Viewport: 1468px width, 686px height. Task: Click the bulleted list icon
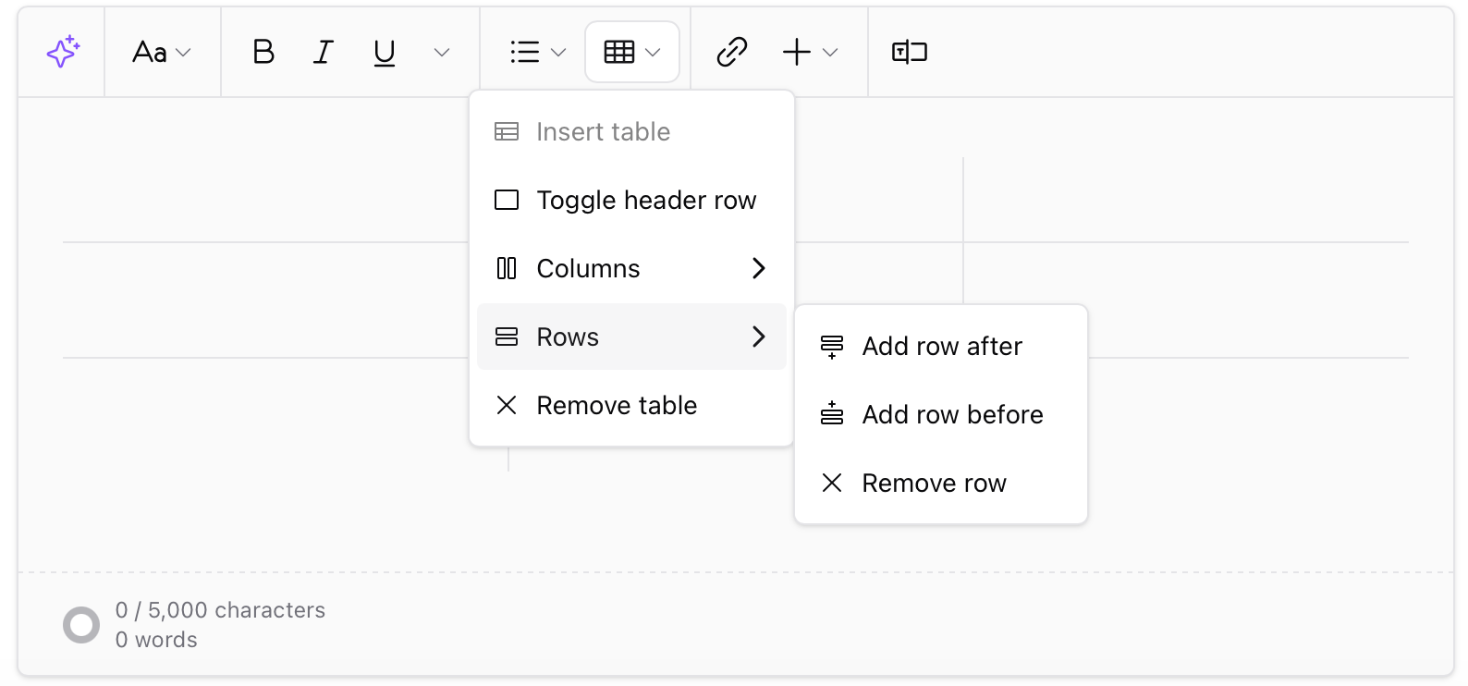click(x=523, y=52)
